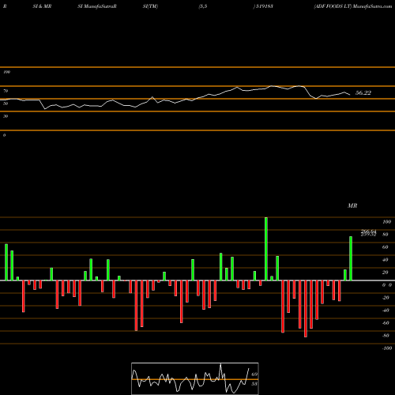Click the MR axis label '-20'
Image resolution: width=395 pixels, height=395 pixels.
[386, 298]
